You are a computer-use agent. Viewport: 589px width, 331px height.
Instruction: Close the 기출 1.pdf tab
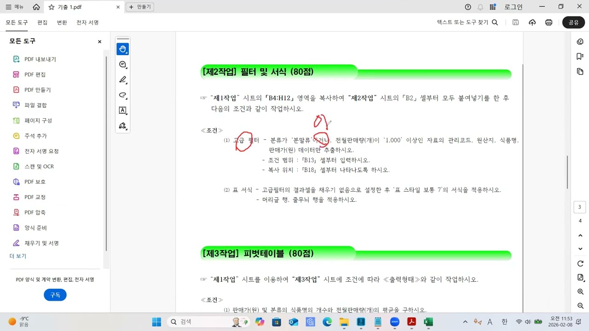click(x=118, y=7)
